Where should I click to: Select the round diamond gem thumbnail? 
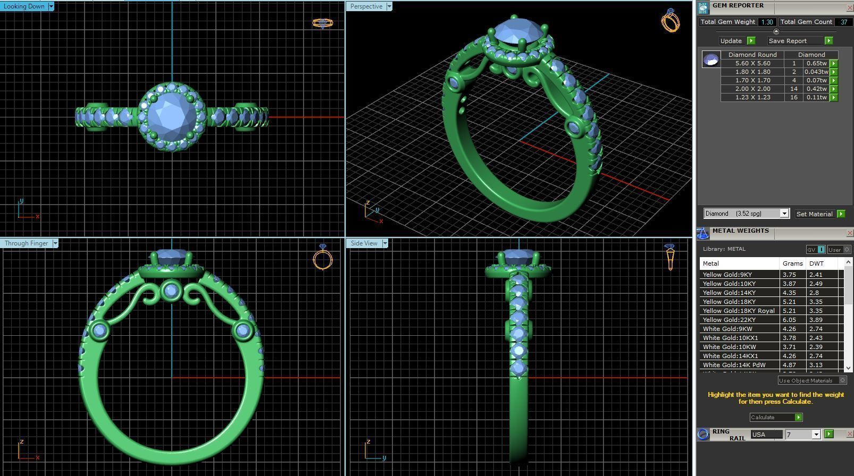pos(711,59)
